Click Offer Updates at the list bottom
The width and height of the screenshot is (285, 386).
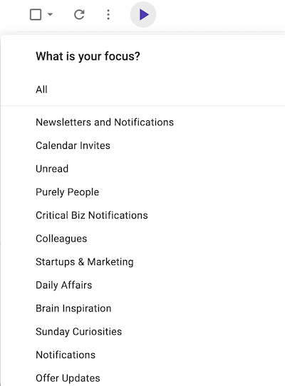(143, 377)
